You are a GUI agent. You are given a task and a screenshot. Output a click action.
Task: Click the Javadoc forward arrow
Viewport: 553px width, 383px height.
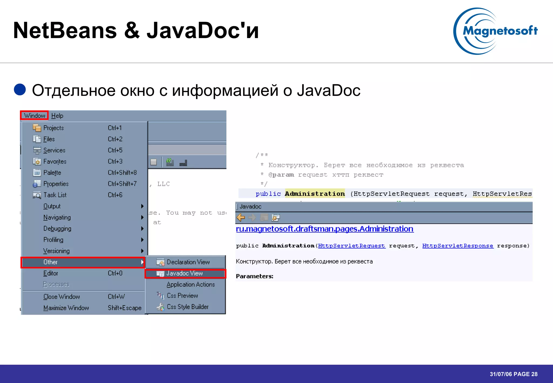tap(252, 217)
